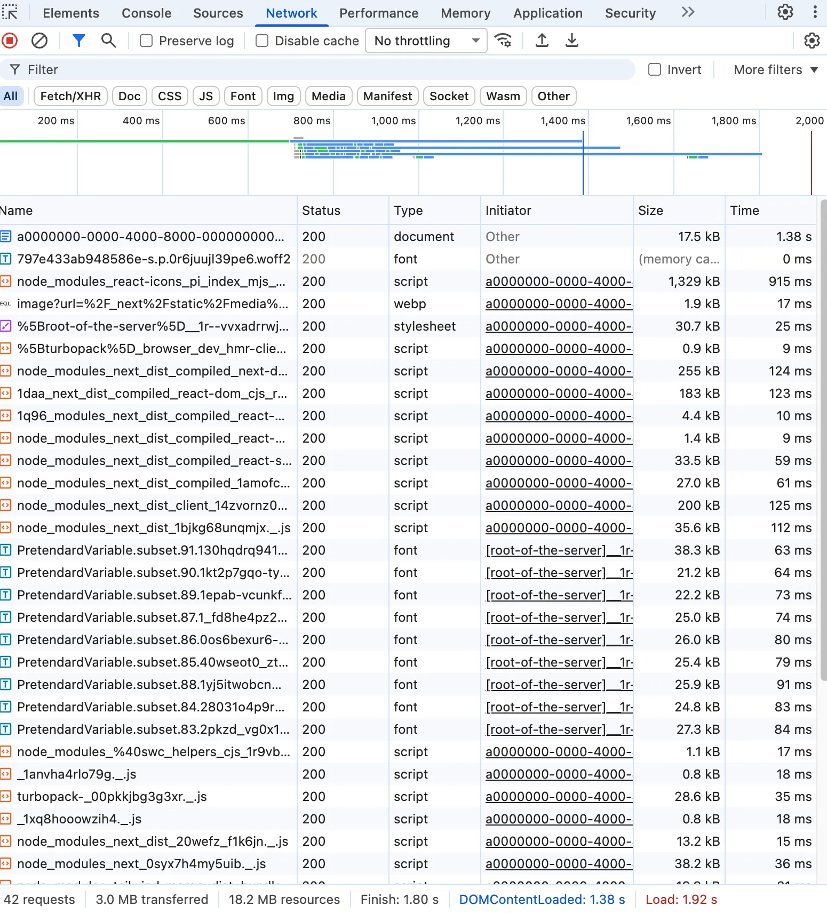Viewport: 827px width, 913px height.
Task: Open the Performance tab
Action: 379,13
